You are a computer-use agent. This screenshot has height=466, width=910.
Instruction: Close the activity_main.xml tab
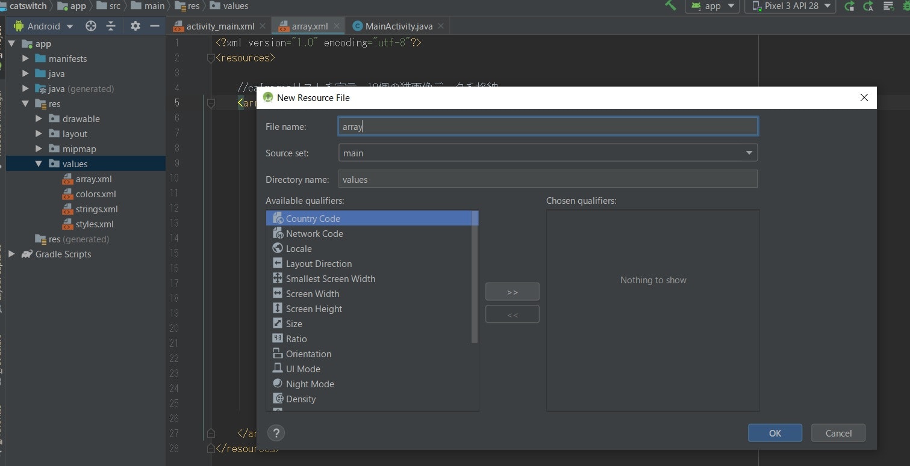coord(263,26)
